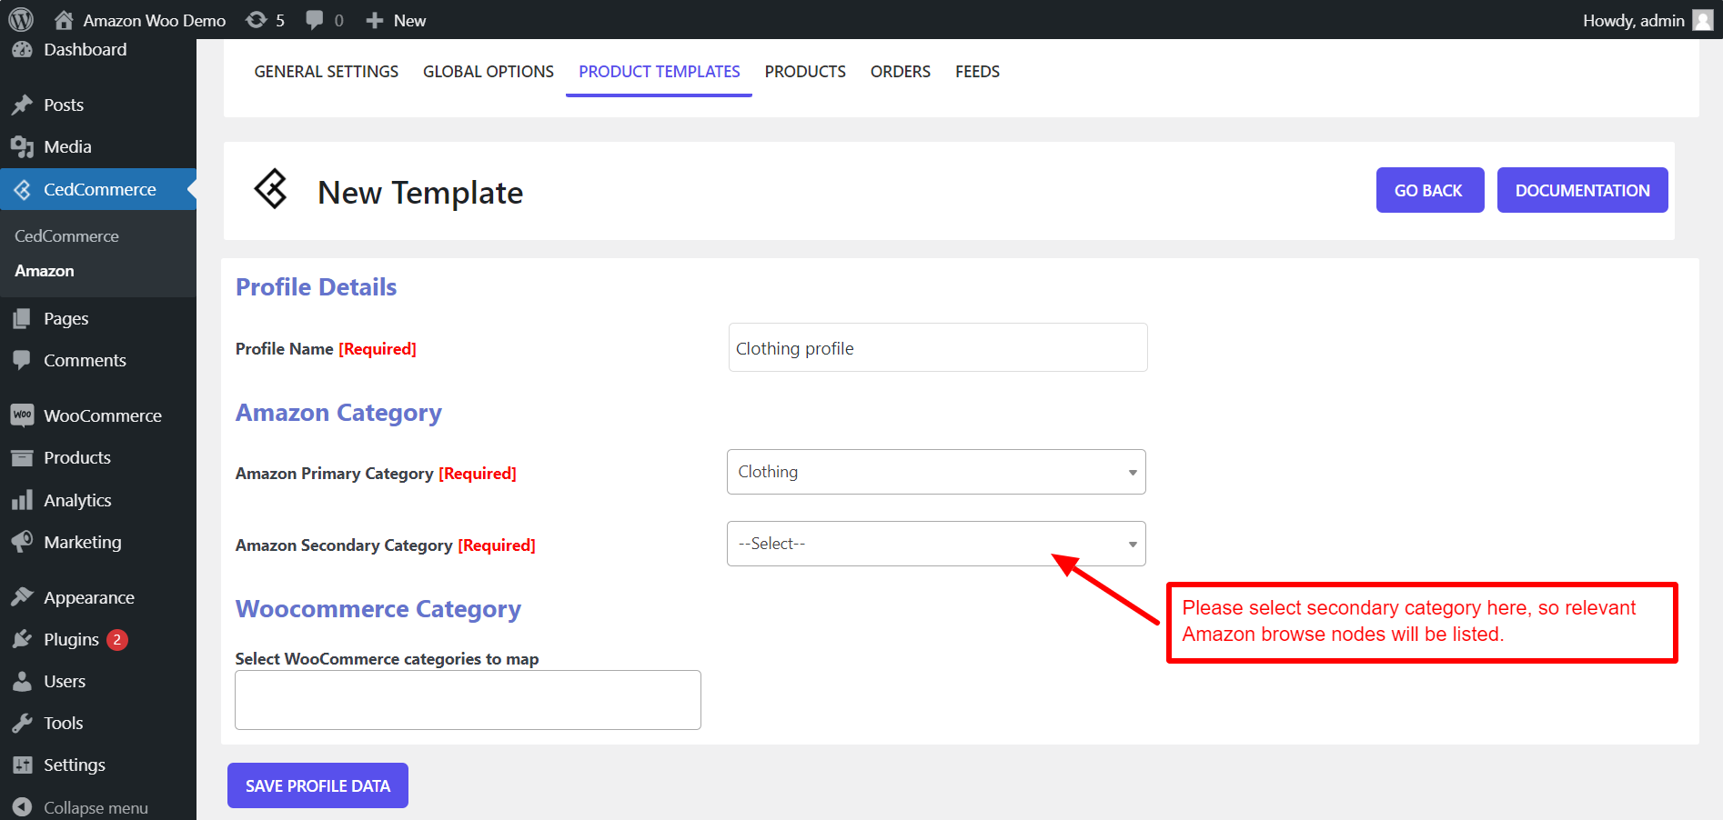The image size is (1723, 820).
Task: Click the Pages icon in sidebar
Action: tap(22, 318)
